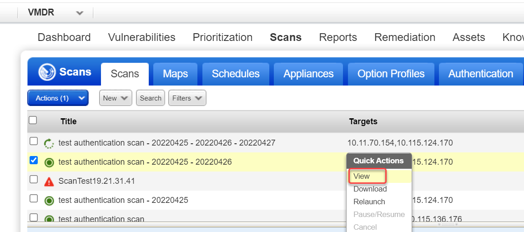Open the Actions (1) dropdown
Image resolution: width=524 pixels, height=232 pixels.
[58, 98]
